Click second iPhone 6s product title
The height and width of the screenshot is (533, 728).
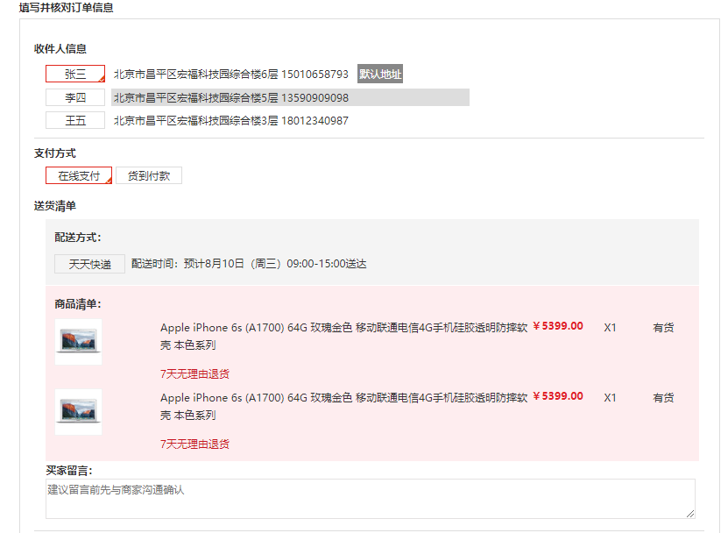(x=344, y=407)
